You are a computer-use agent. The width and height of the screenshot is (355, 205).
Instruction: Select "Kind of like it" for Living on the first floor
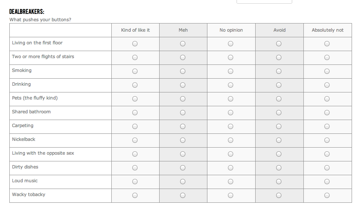tap(135, 44)
